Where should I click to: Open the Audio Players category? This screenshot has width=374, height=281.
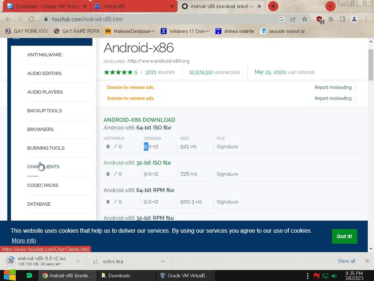click(x=45, y=92)
